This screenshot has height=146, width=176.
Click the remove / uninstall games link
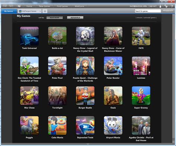click(x=146, y=18)
